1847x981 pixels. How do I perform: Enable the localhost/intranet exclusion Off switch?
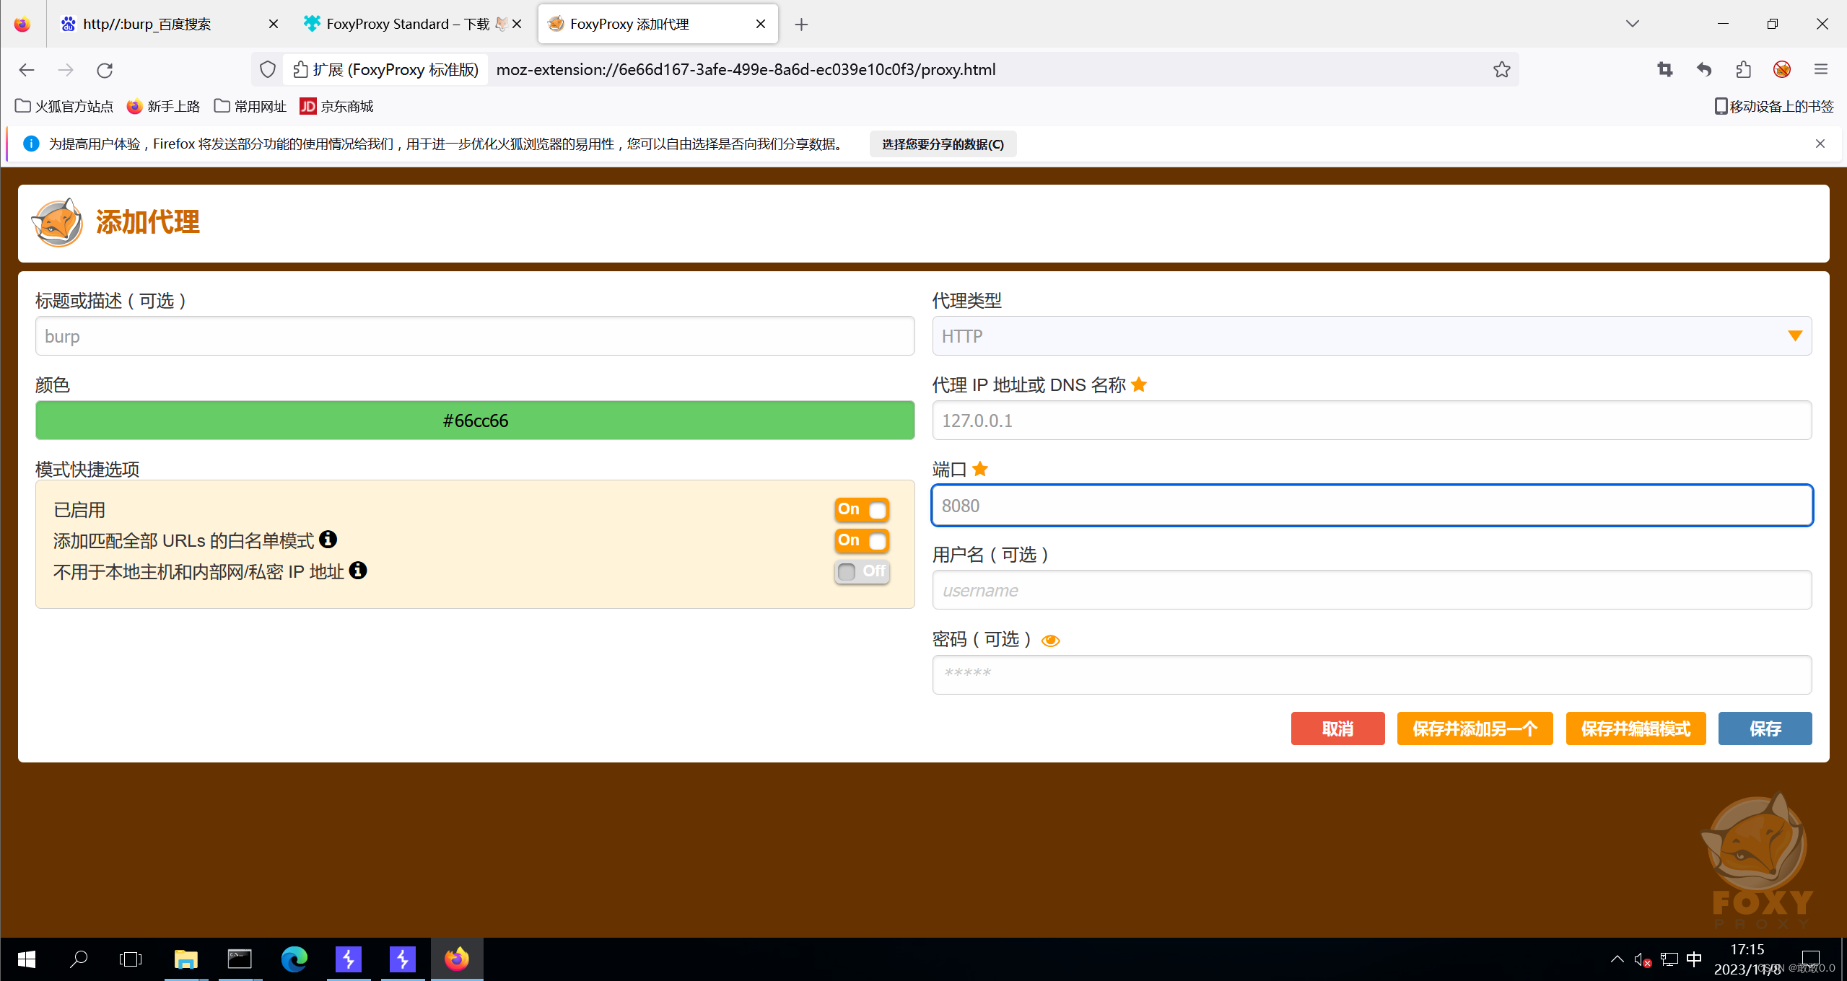click(x=861, y=571)
